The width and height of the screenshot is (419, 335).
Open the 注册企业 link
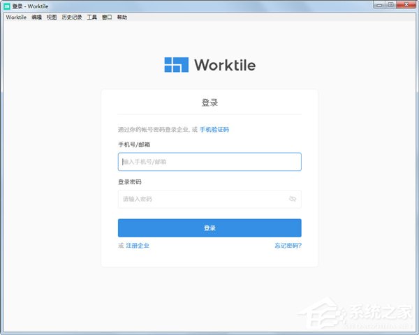(138, 246)
